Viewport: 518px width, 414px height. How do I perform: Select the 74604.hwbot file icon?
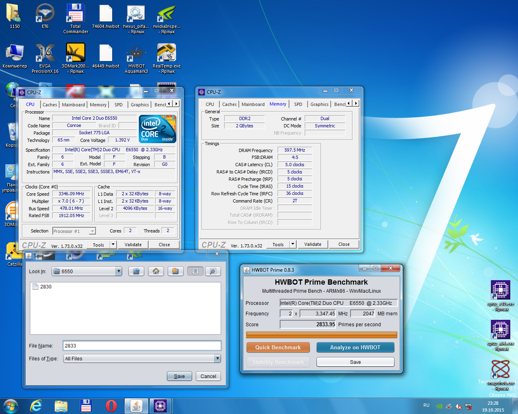pyautogui.click(x=106, y=17)
